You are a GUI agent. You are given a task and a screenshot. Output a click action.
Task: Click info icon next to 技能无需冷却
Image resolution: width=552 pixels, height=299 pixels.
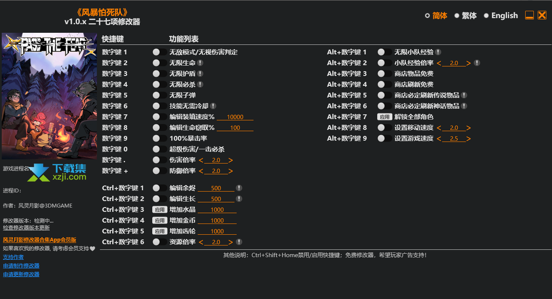point(213,106)
